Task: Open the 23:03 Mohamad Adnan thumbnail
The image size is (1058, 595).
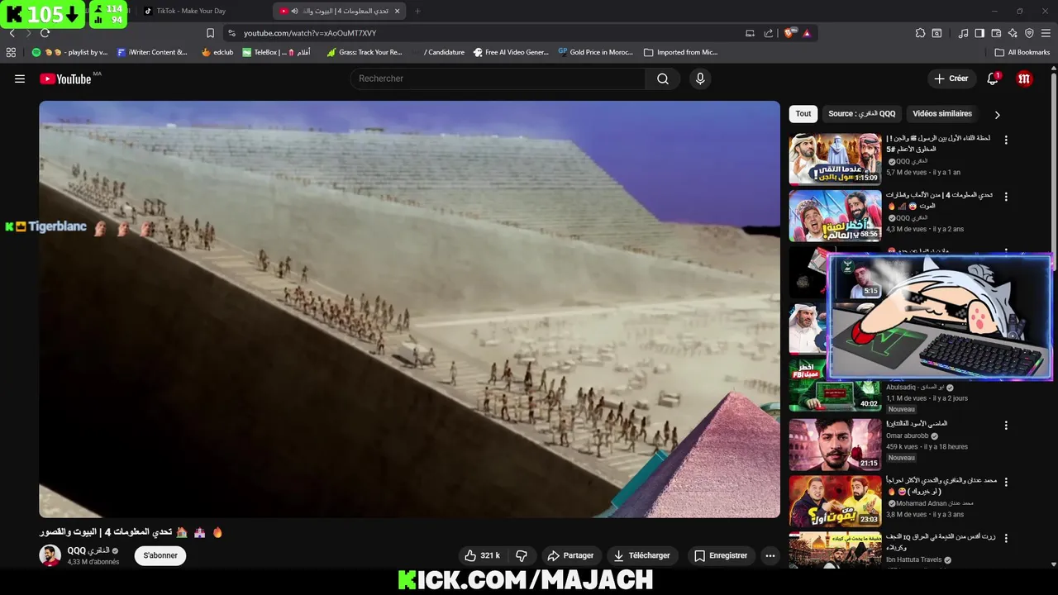Action: pos(835,501)
